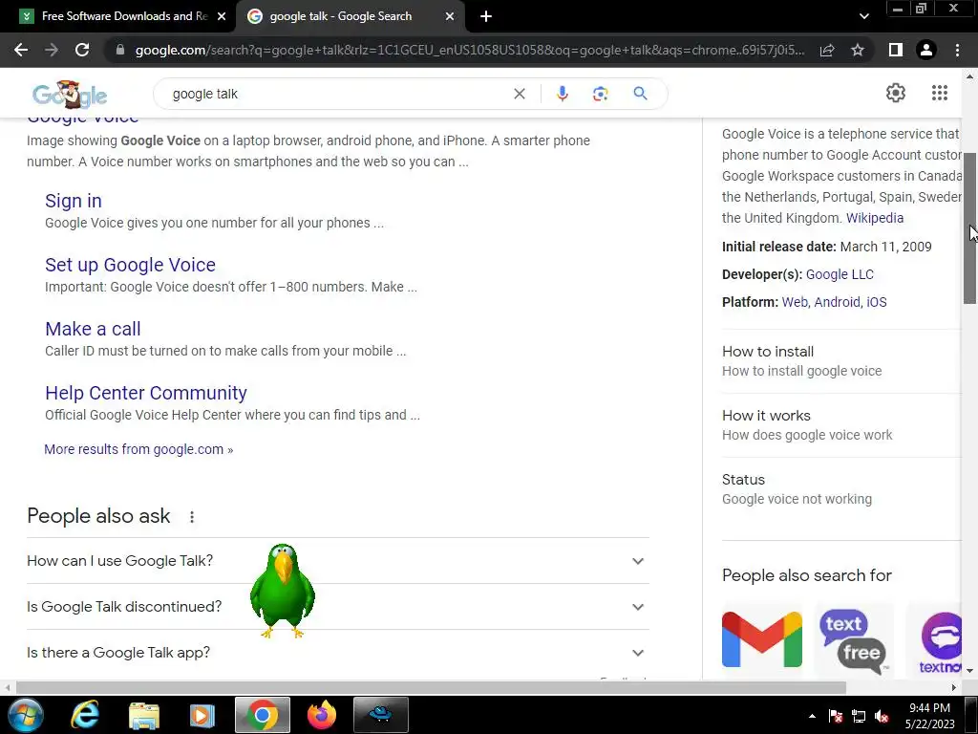Open the Status Google voice not working
Screen dimensions: 978x734
click(841, 489)
